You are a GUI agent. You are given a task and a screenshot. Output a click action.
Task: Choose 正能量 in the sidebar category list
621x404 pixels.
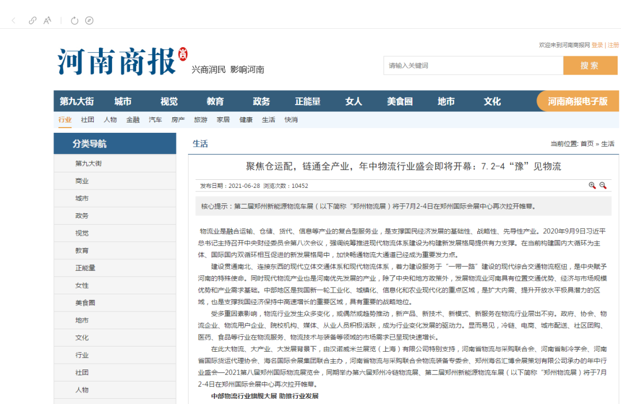tap(85, 268)
